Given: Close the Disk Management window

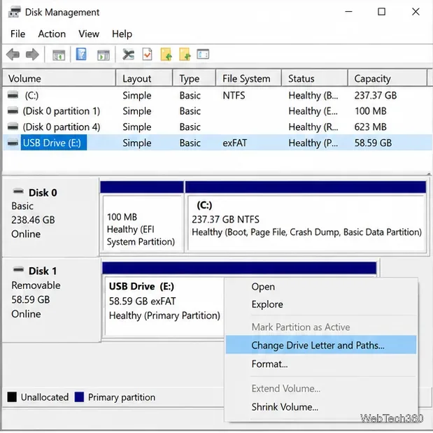Looking at the screenshot, I should click(x=416, y=12).
